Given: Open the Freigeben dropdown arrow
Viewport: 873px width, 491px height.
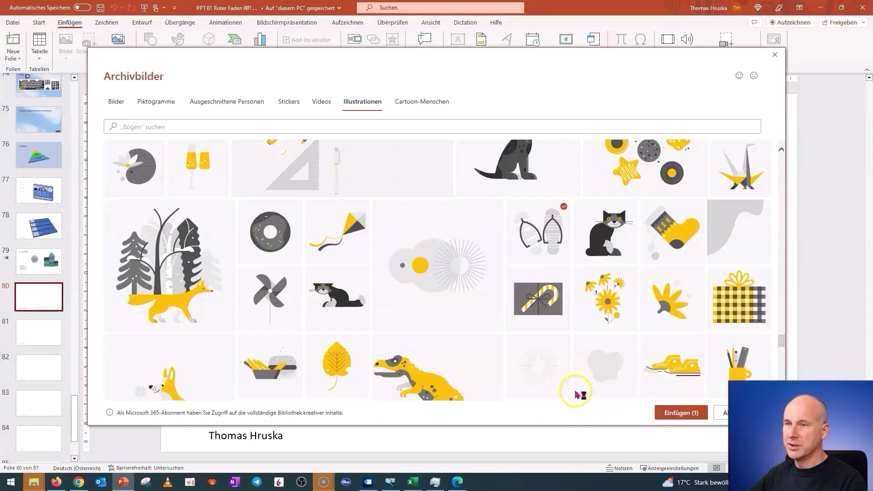Looking at the screenshot, I should 863,22.
